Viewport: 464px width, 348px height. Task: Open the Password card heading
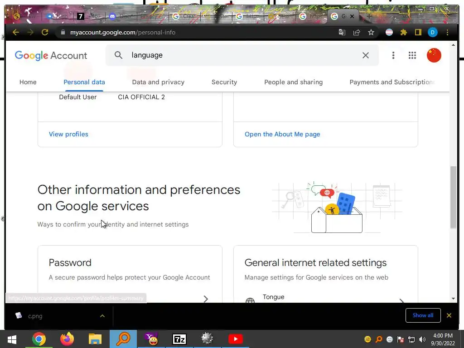[x=70, y=262]
